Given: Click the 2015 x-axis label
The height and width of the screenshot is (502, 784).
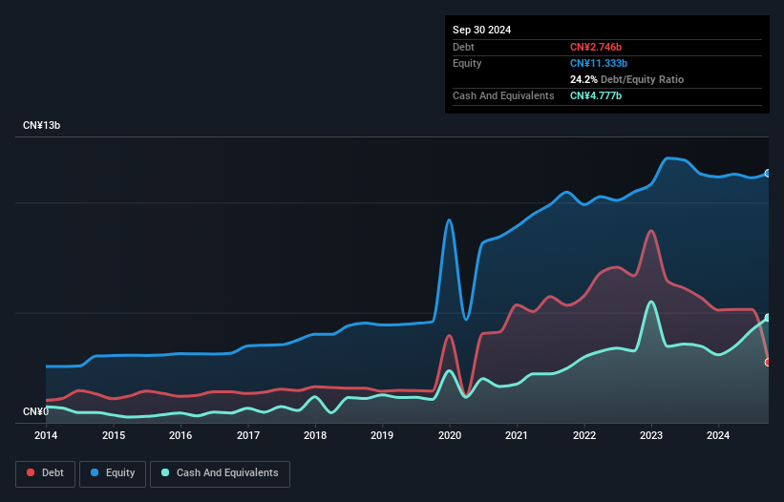Looking at the screenshot, I should (114, 435).
